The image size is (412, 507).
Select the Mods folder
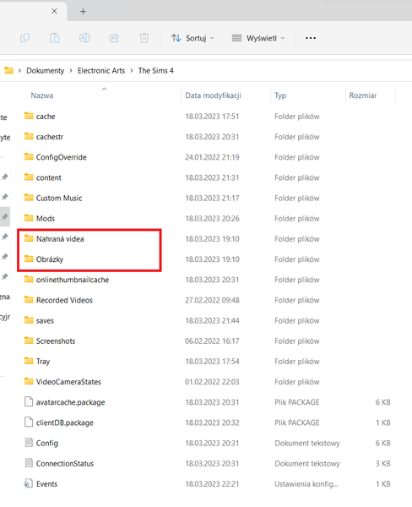(46, 218)
